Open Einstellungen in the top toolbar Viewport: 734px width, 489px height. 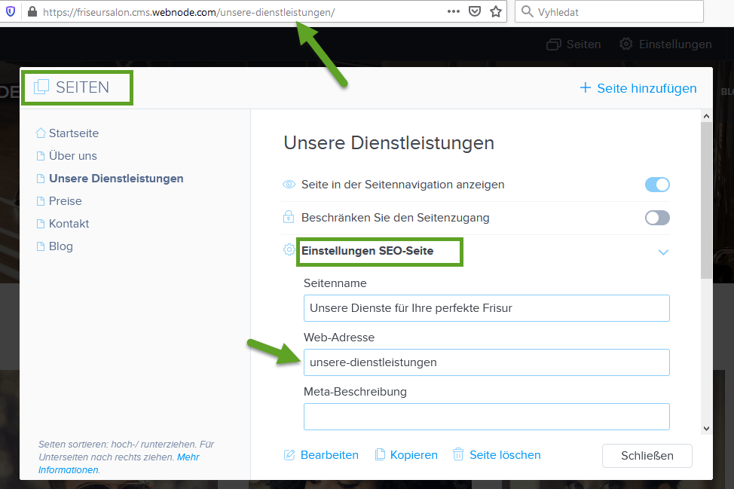click(x=665, y=44)
